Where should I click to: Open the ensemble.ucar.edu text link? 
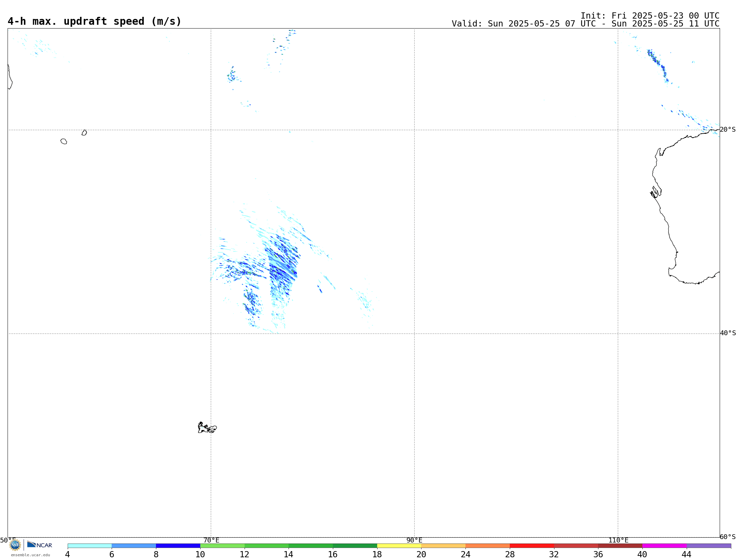31,555
